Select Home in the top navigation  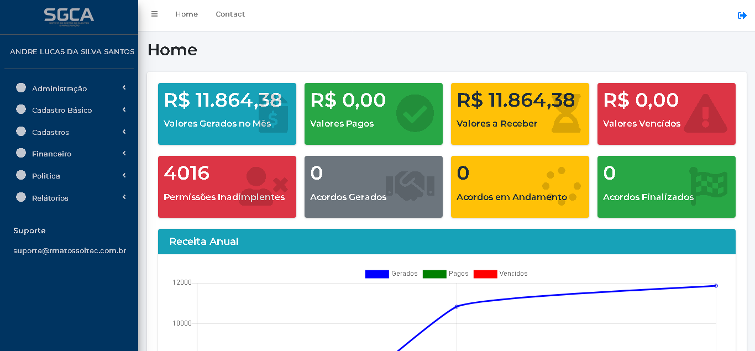[x=186, y=14]
